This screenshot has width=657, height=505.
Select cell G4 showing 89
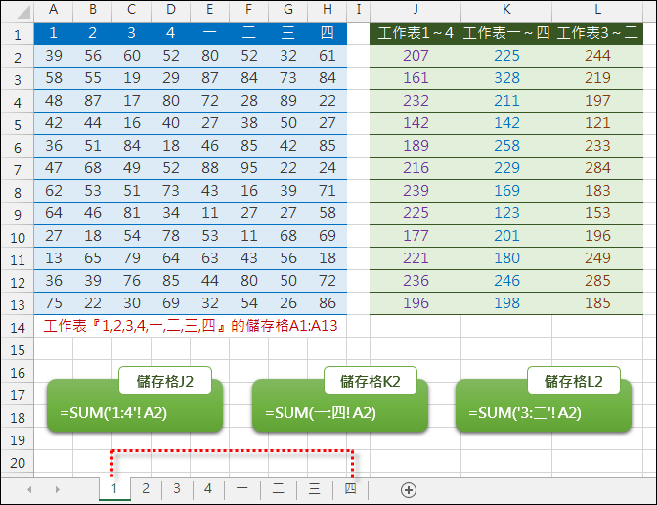point(287,101)
